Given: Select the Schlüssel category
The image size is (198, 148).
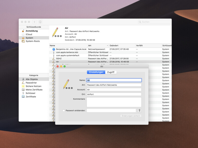Looking at the screenshot, I should tap(31, 93).
